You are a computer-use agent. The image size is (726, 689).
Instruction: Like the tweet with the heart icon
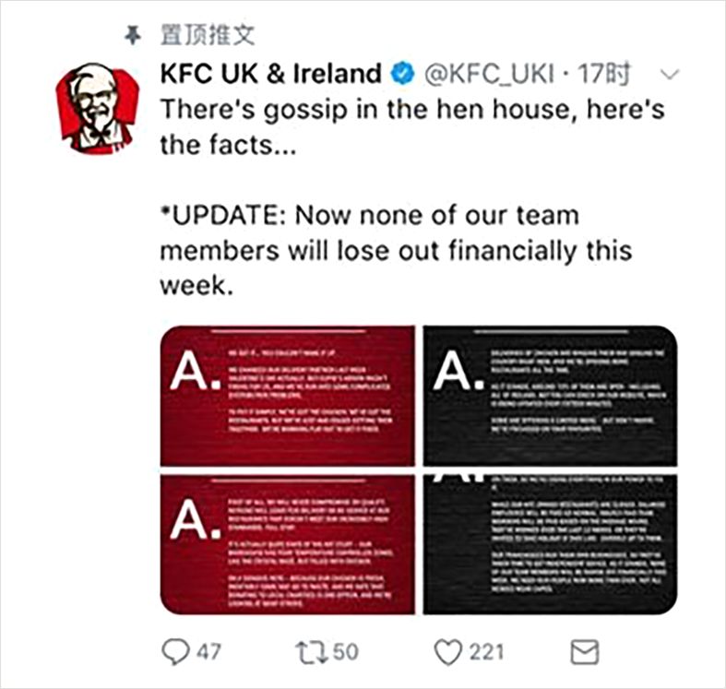coord(447,652)
